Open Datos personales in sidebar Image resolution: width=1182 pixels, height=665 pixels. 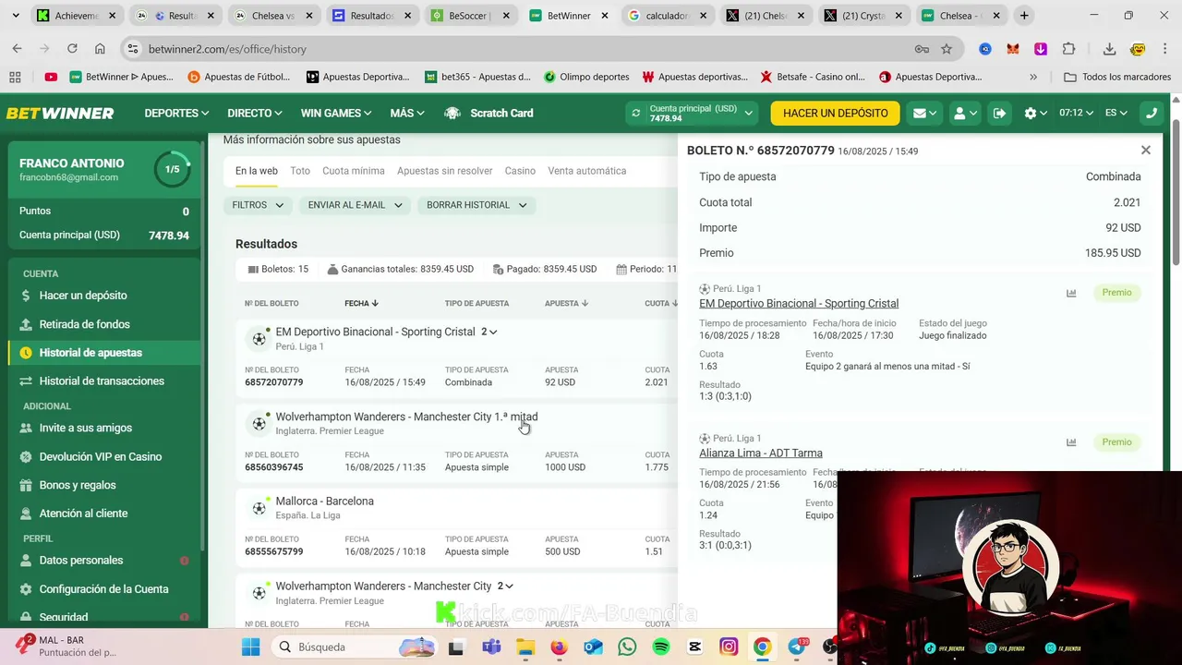pyautogui.click(x=103, y=561)
